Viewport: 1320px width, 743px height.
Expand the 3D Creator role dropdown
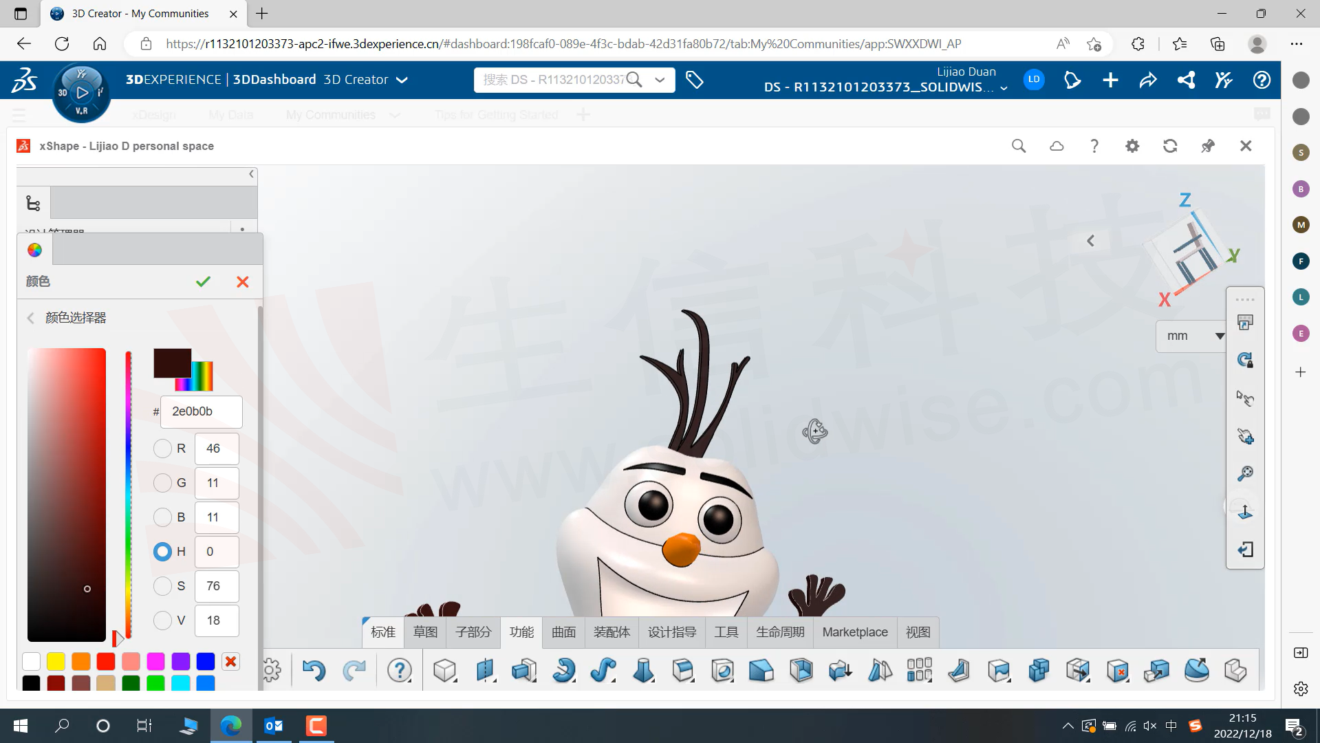pos(402,80)
